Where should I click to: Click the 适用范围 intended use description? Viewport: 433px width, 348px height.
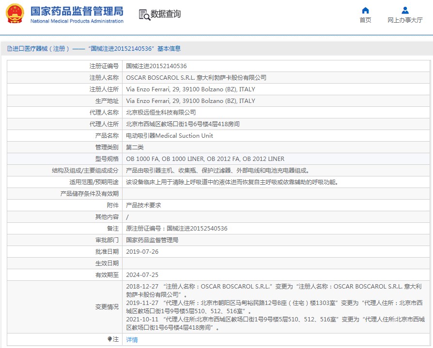[x=232, y=182]
